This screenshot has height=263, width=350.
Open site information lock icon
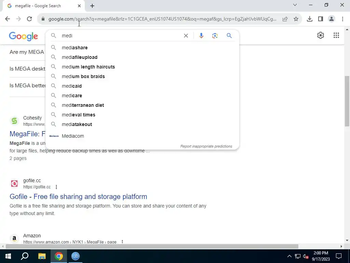tap(43, 19)
